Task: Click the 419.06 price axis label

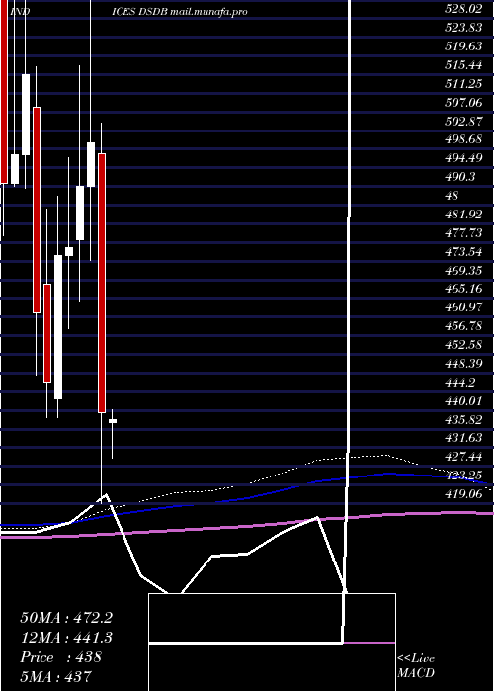Action: (463, 494)
